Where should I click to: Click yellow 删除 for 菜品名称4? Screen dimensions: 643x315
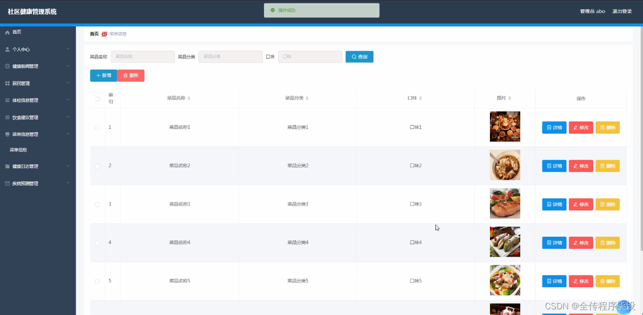coord(607,243)
